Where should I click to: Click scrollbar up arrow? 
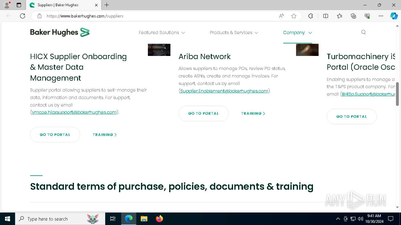pyautogui.click(x=398, y=27)
